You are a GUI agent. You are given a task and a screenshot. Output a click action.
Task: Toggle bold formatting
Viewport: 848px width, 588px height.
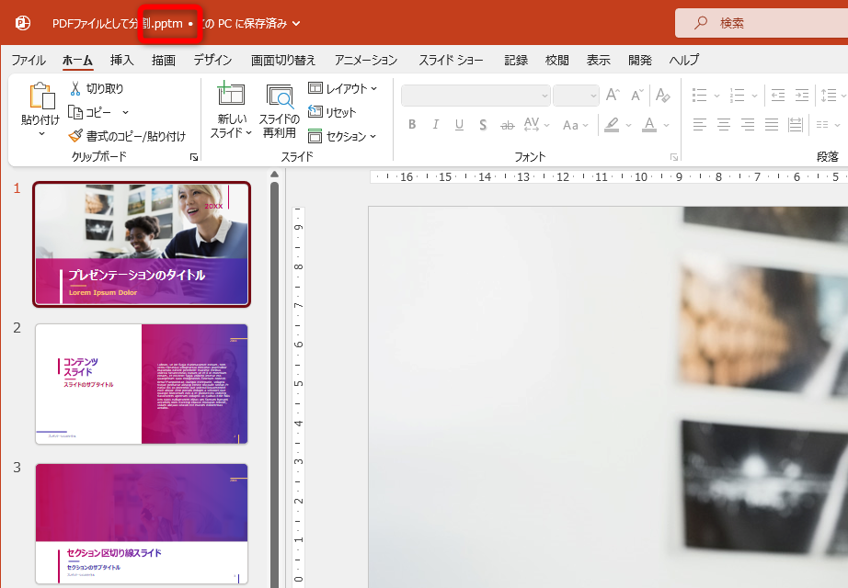pos(412,125)
